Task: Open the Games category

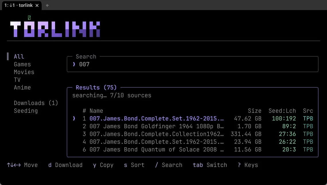Action: click(x=22, y=64)
